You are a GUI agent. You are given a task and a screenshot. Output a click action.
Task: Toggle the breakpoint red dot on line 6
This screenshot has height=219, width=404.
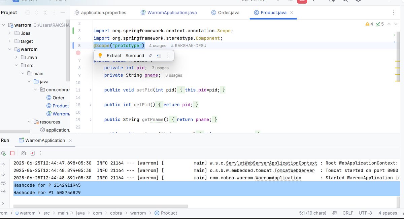(x=78, y=53)
